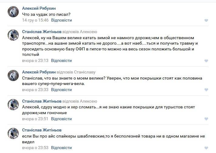Screen dimensions: 216x153
Task: Click Відповісти under the 23:33 comment
Action: (61, 90)
